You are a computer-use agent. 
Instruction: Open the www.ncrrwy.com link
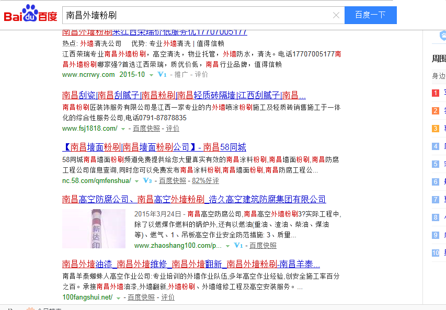click(x=88, y=75)
